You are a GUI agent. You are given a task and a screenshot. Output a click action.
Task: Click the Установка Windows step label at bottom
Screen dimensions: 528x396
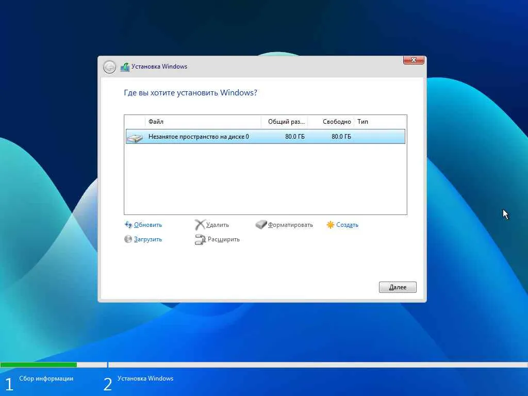point(145,378)
